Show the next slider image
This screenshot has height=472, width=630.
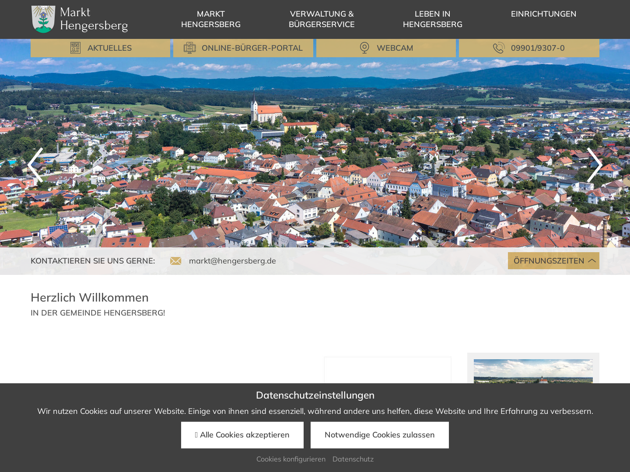click(x=594, y=165)
